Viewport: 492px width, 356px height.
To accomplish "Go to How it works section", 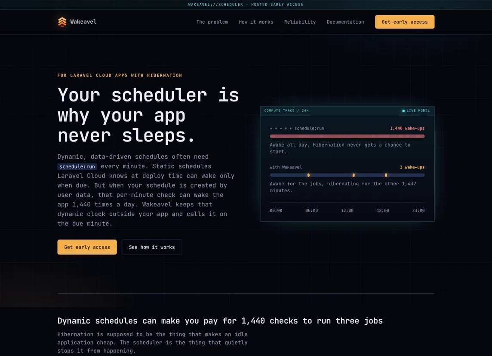I will click(256, 22).
